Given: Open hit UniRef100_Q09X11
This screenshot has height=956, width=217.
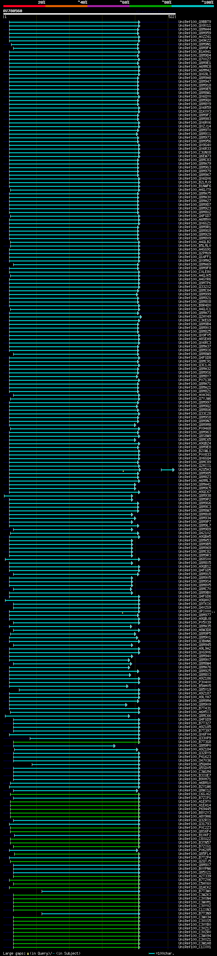Looking at the screenshot, I should 195,26.
